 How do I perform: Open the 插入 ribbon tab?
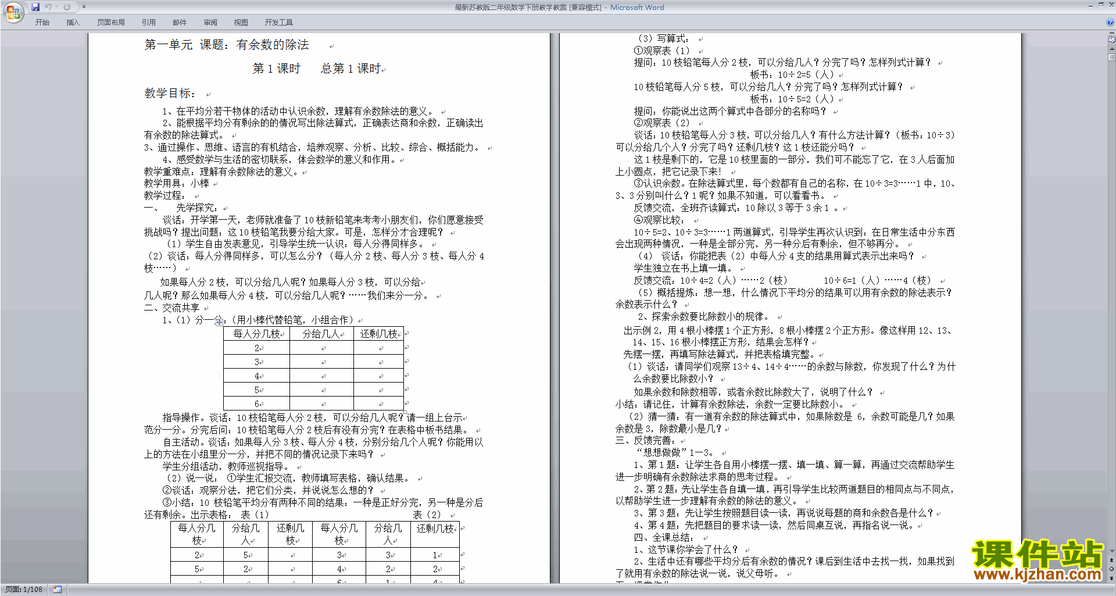coord(73,23)
